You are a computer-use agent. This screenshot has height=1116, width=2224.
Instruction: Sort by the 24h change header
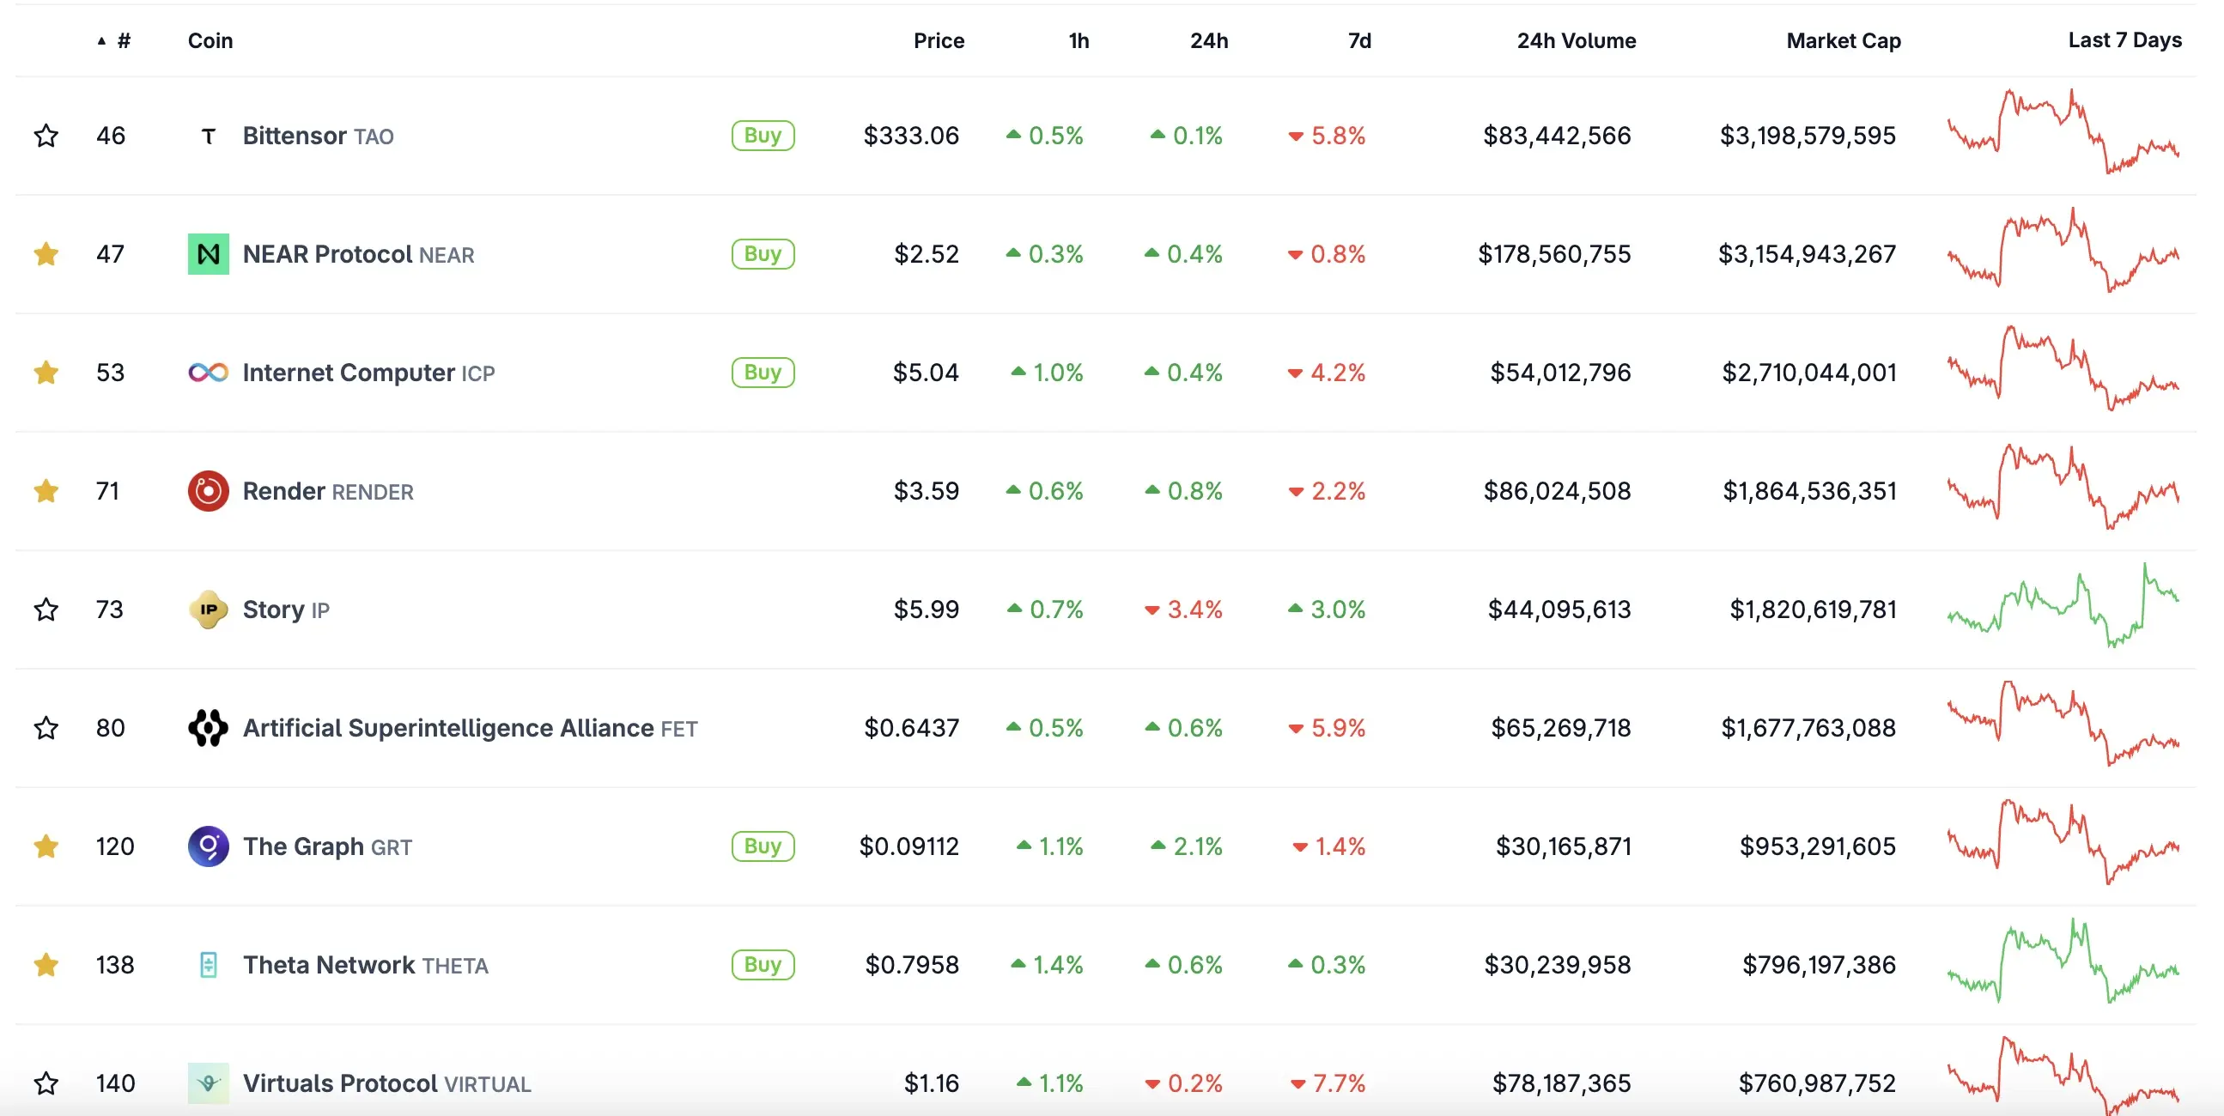[x=1209, y=40]
